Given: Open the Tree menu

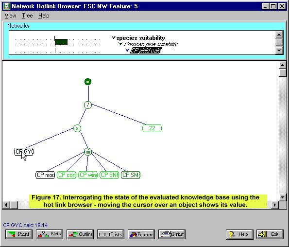Looking at the screenshot, I should [27, 16].
